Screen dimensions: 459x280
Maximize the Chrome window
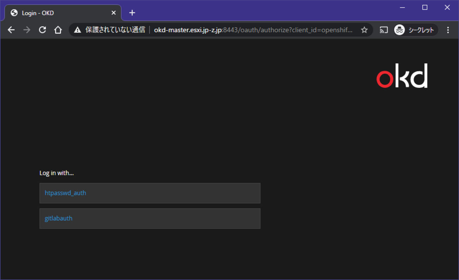point(425,7)
